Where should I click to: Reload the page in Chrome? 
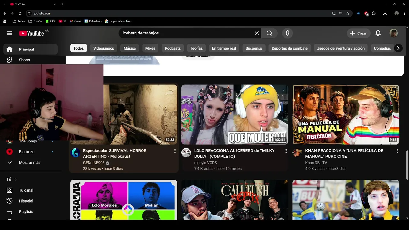[x=20, y=13]
